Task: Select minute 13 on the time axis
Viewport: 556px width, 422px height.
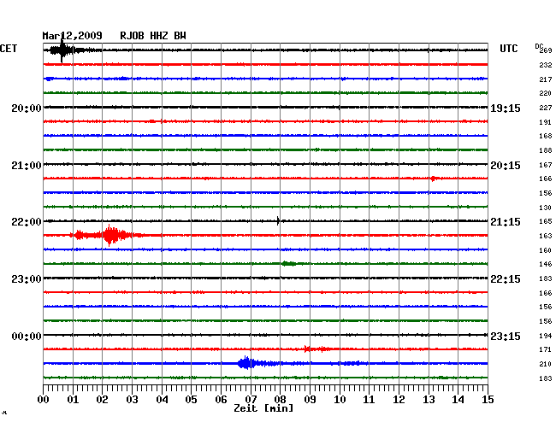Action: click(429, 400)
